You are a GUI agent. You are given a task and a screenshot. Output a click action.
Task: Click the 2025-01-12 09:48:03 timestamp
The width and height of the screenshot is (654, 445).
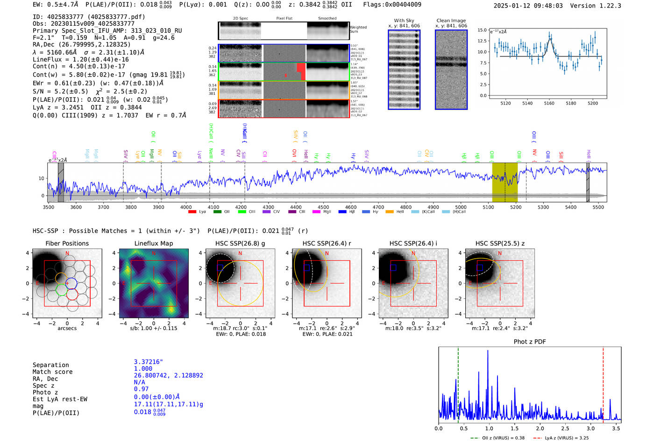tap(528, 6)
